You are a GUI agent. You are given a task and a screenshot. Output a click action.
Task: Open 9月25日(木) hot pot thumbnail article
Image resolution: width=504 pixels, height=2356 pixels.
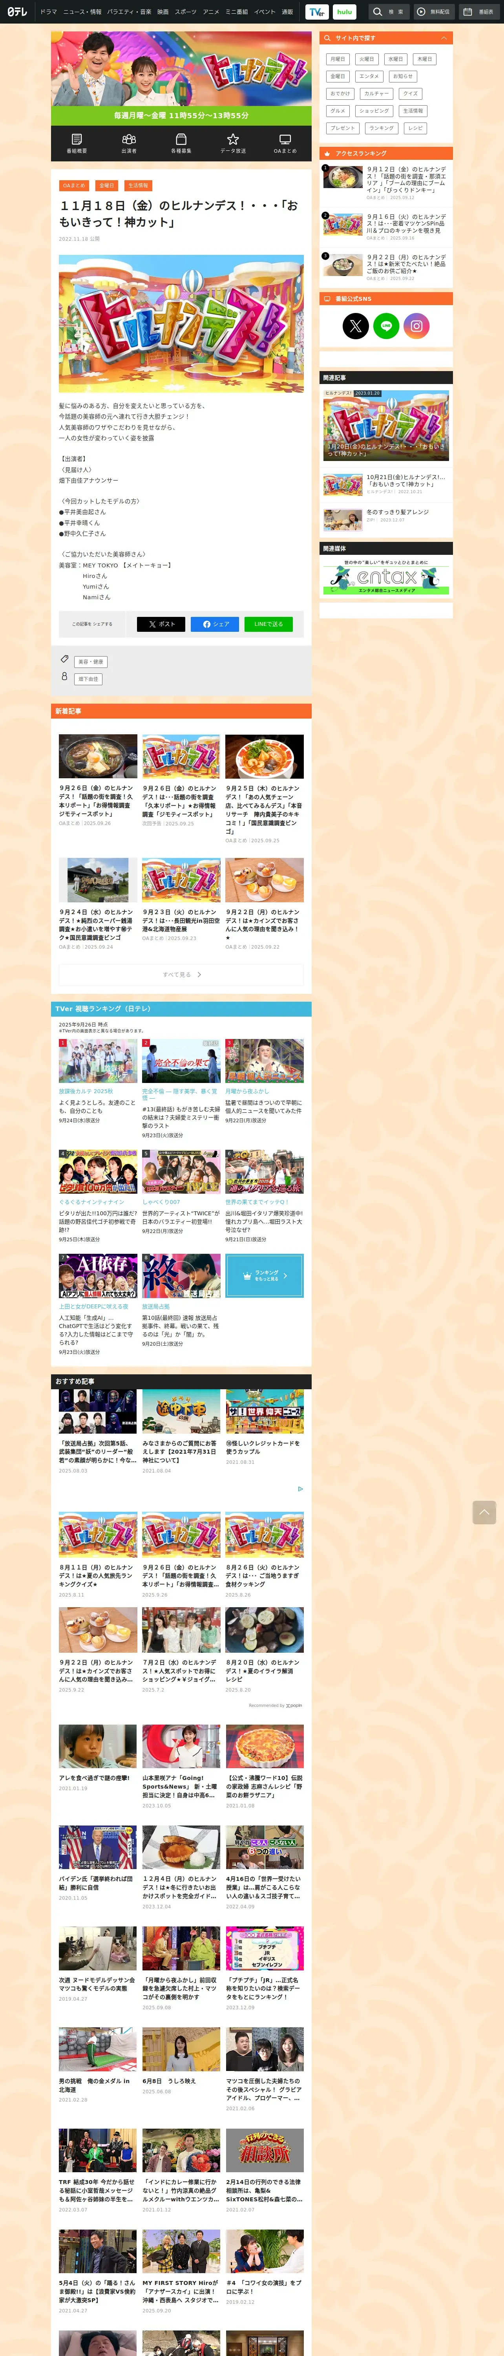[264, 756]
